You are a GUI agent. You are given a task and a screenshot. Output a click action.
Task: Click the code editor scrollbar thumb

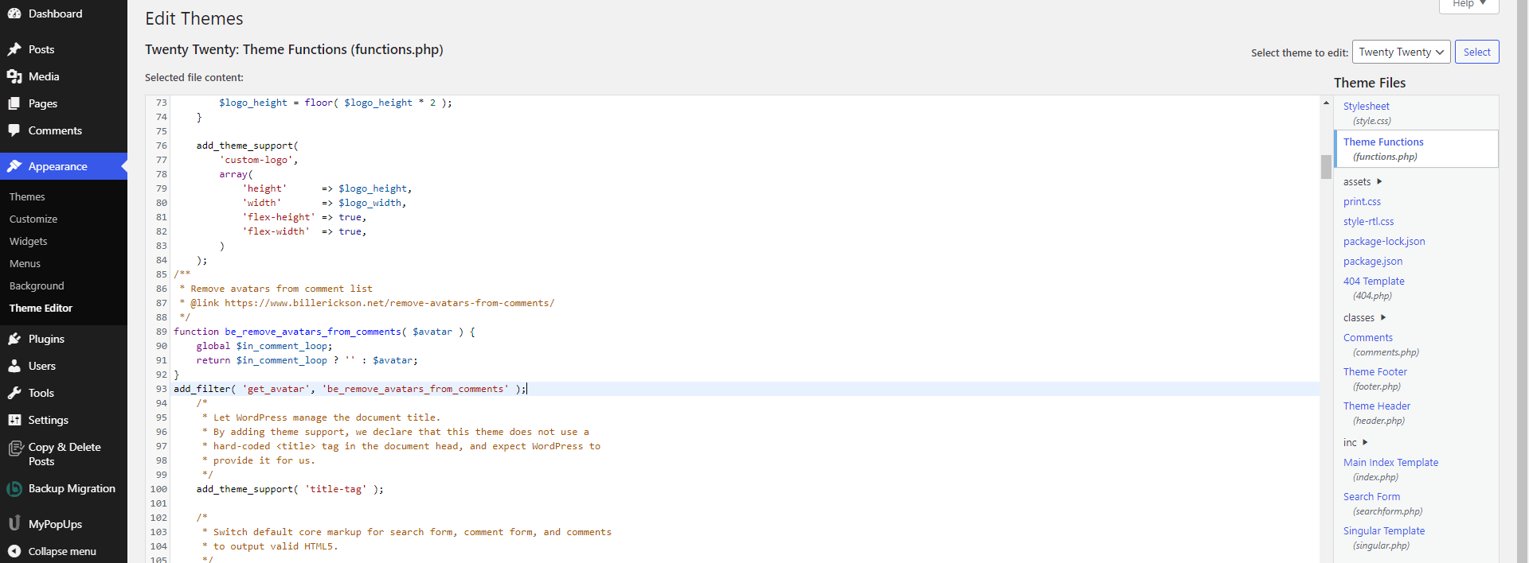pyautogui.click(x=1326, y=167)
